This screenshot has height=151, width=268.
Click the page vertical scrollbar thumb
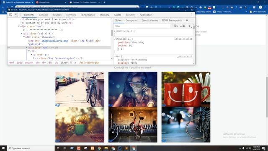tap(267, 97)
